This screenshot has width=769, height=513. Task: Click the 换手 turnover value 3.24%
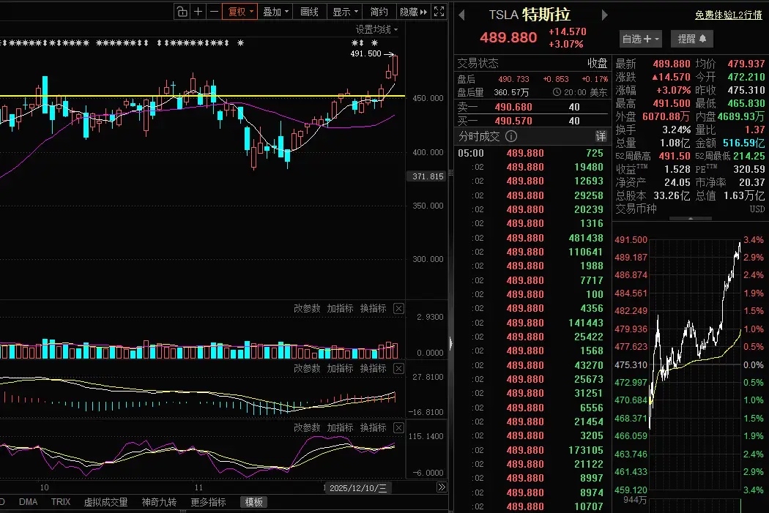(x=676, y=130)
